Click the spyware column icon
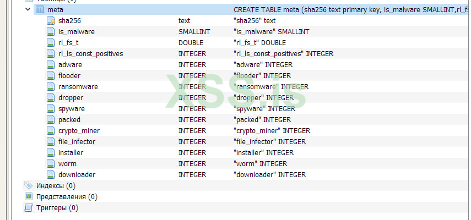Viewport: 471px width, 220px height. (x=51, y=108)
